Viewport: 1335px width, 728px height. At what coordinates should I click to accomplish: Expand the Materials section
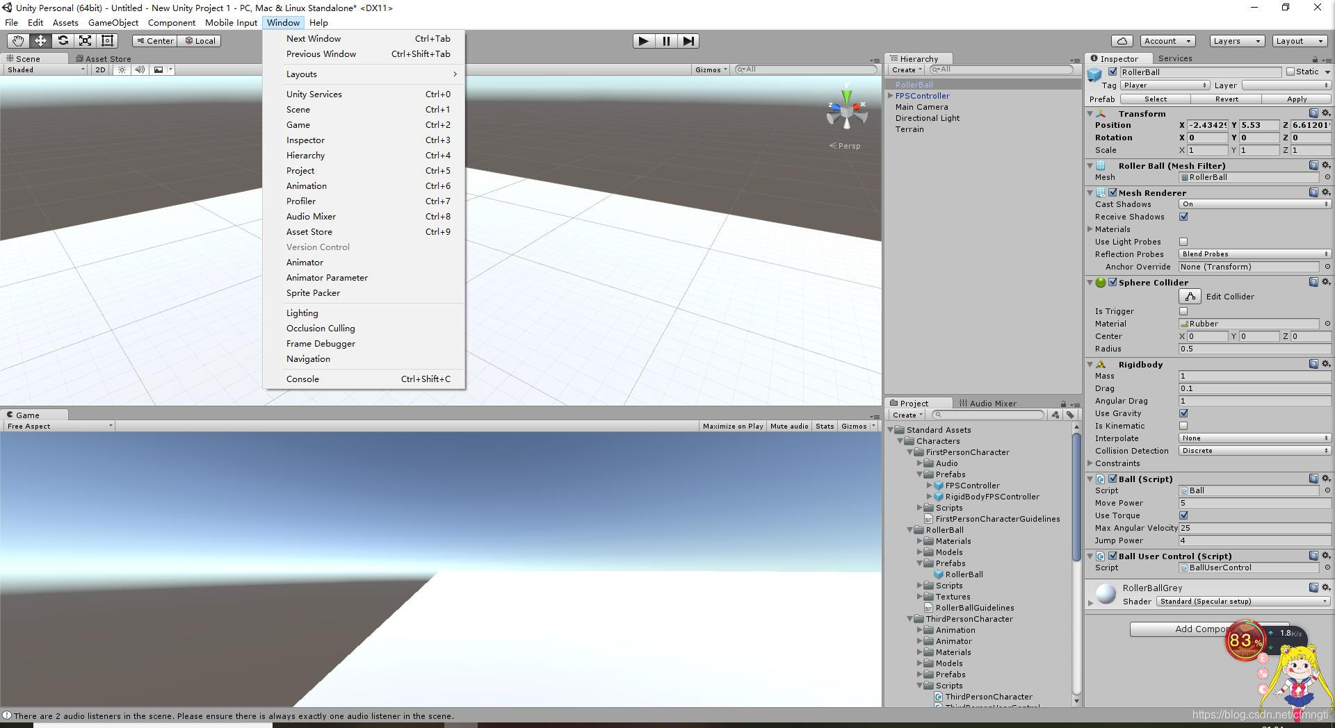click(1090, 229)
